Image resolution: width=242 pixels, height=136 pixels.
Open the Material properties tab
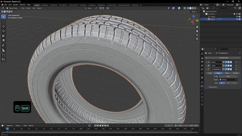pos(202,104)
